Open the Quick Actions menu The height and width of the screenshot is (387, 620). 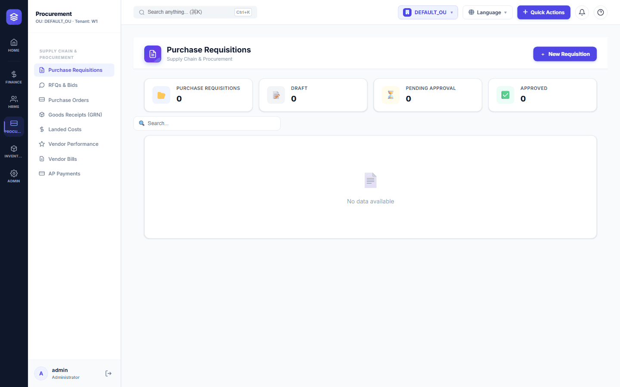coord(544,12)
